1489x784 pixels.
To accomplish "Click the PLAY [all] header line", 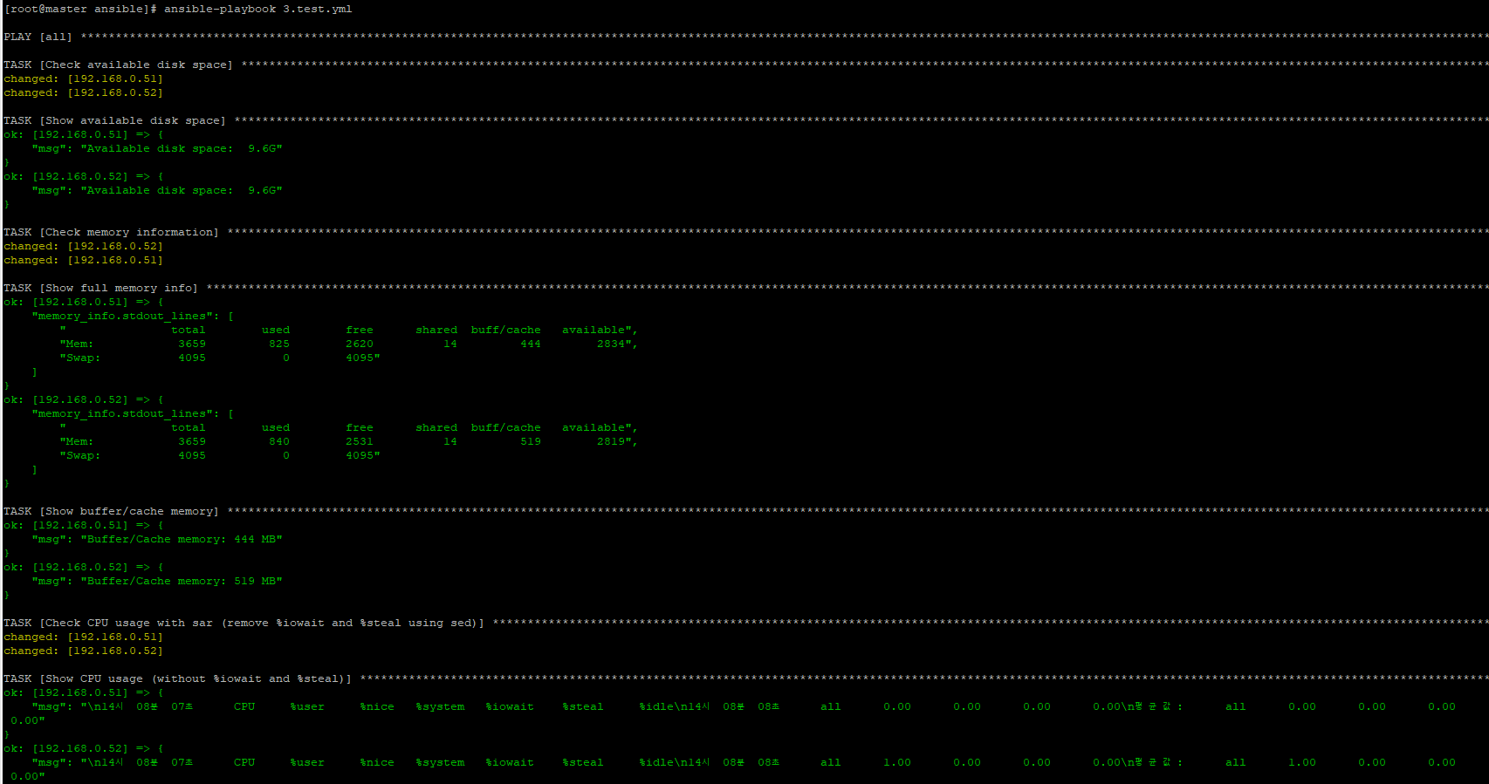I will 38,37.
